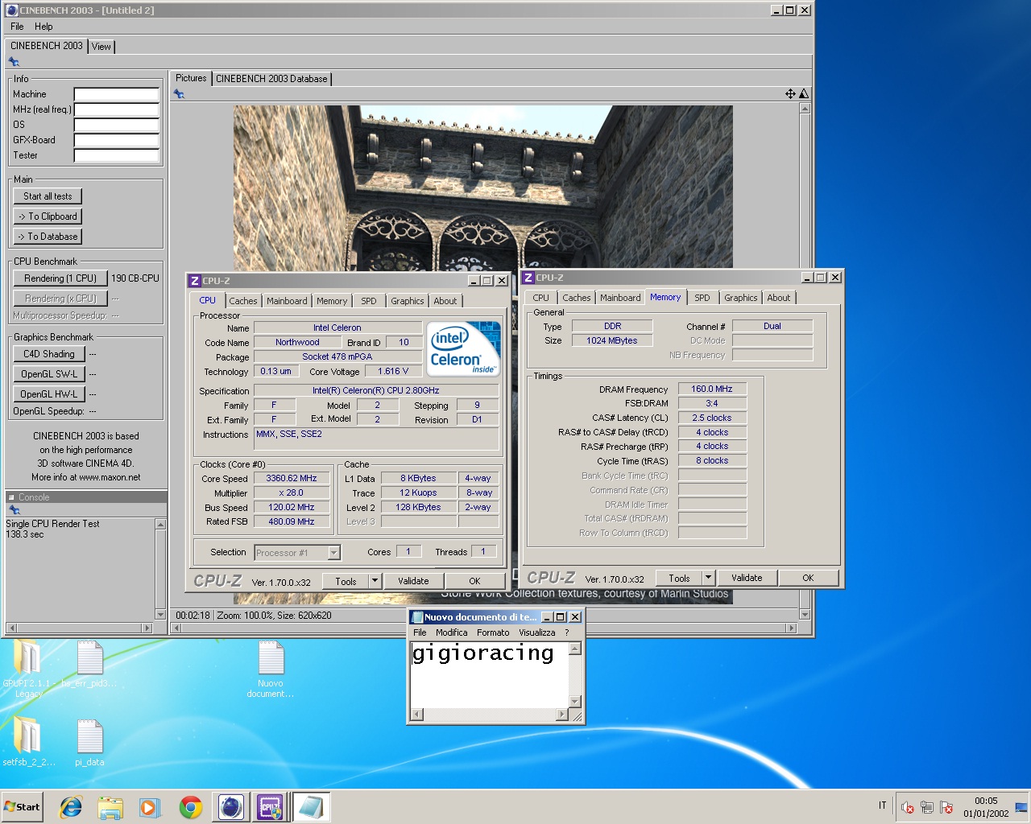Open the hs_err_pid desktop file
This screenshot has height=824, width=1031.
(x=89, y=665)
